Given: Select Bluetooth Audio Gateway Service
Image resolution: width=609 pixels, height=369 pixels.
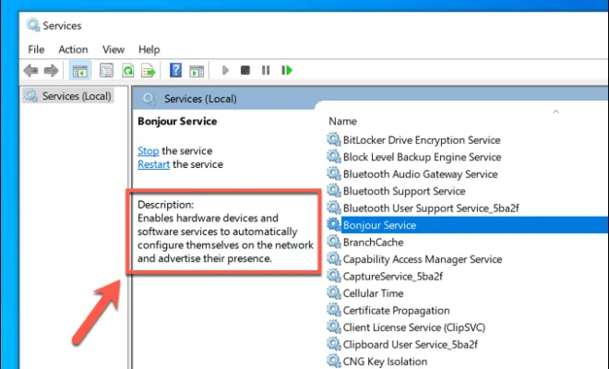Looking at the screenshot, I should pyautogui.click(x=420, y=174).
